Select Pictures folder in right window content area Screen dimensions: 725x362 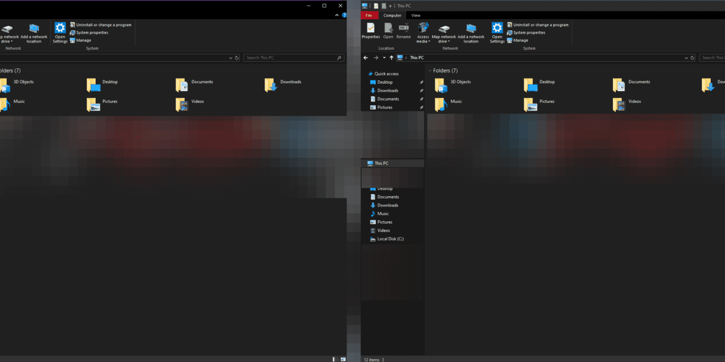coord(539,104)
